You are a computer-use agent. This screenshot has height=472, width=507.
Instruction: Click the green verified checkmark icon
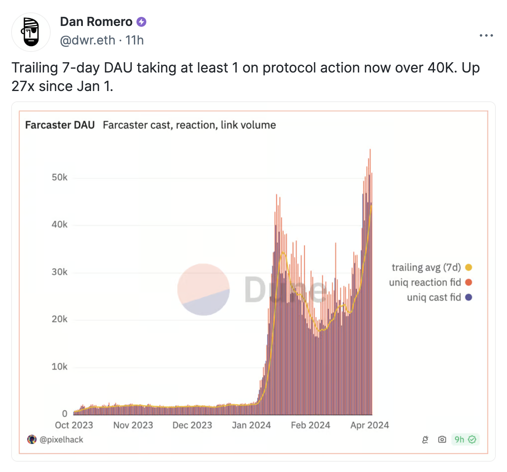[472, 439]
